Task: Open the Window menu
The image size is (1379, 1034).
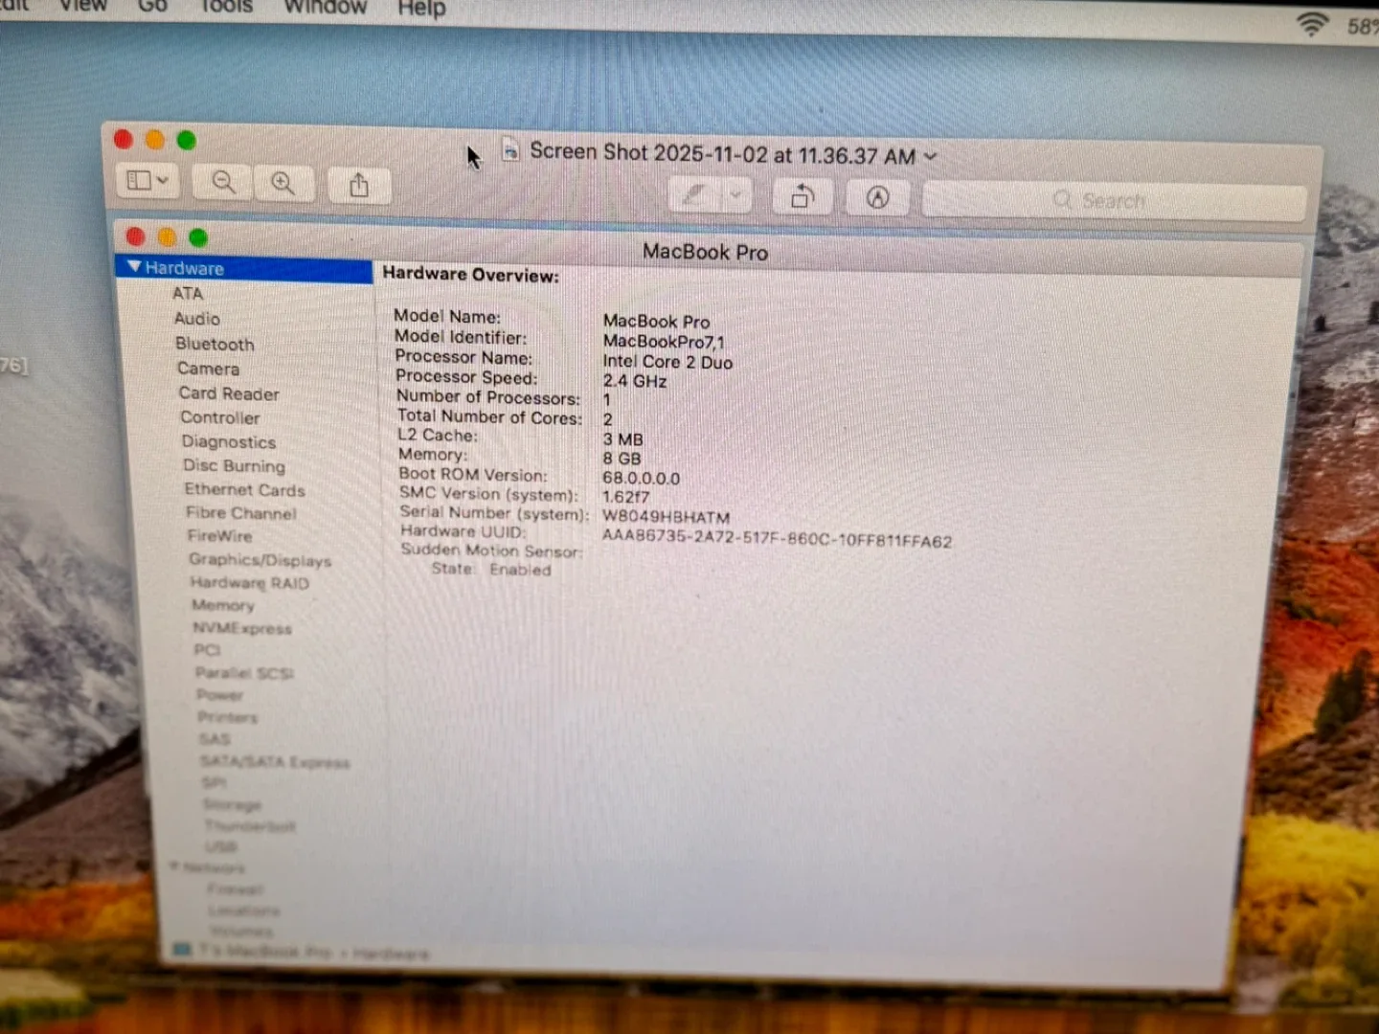Action: [325, 8]
